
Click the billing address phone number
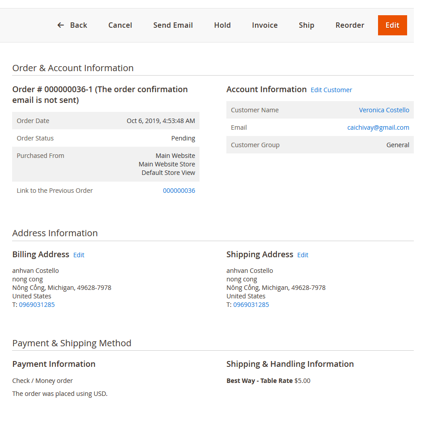[37, 305]
